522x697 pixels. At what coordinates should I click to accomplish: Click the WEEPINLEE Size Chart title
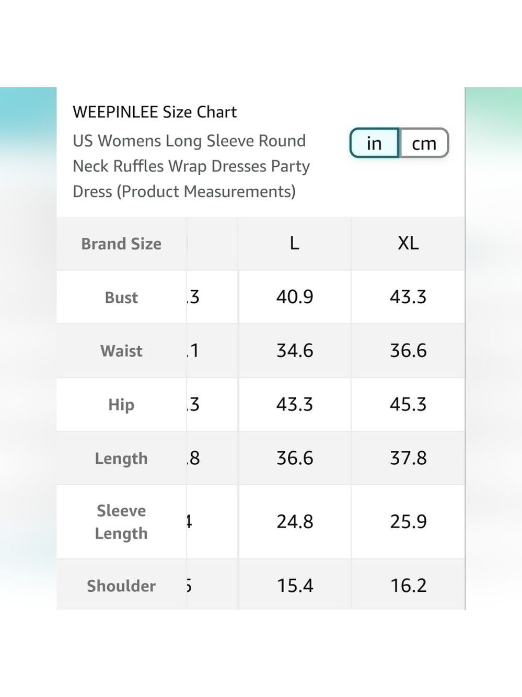pos(155,112)
